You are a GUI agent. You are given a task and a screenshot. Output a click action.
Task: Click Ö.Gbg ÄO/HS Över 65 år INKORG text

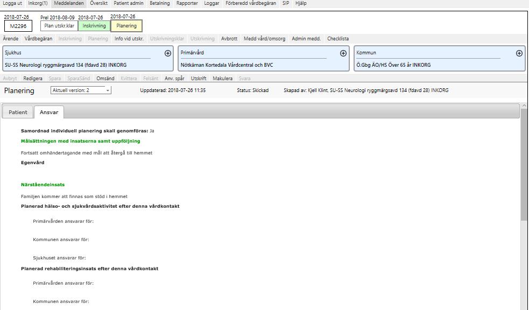(x=393, y=65)
